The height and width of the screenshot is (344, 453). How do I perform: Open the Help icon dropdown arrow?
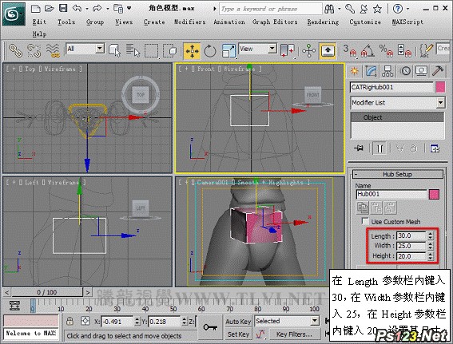pyautogui.click(x=407, y=9)
